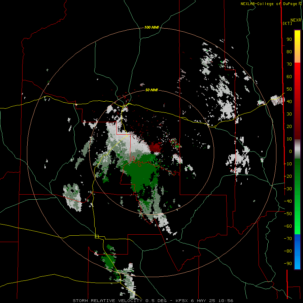Click the -20 value on the velocity scale
This screenshot has height=303, width=303.
tap(288, 176)
